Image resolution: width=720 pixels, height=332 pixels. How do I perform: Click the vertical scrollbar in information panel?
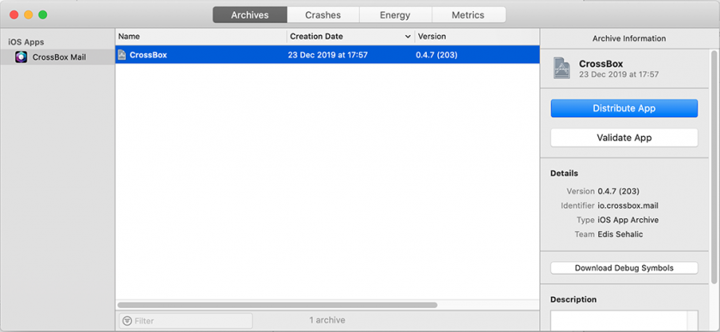point(715,168)
